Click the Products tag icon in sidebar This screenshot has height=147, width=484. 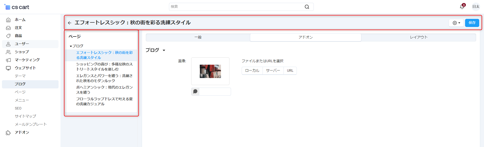coord(8,36)
